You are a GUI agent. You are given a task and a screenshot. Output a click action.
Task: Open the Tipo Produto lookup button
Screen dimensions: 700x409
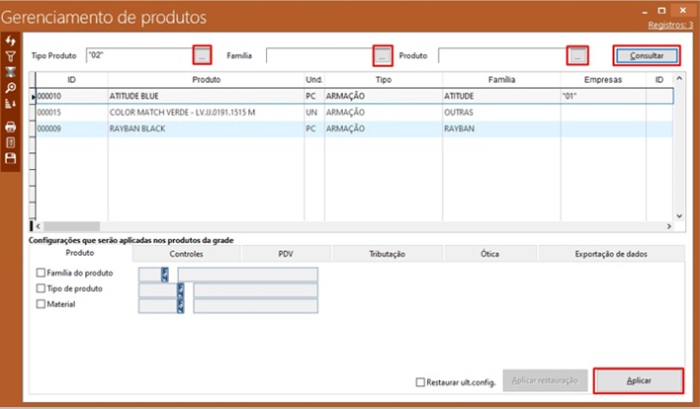point(202,55)
